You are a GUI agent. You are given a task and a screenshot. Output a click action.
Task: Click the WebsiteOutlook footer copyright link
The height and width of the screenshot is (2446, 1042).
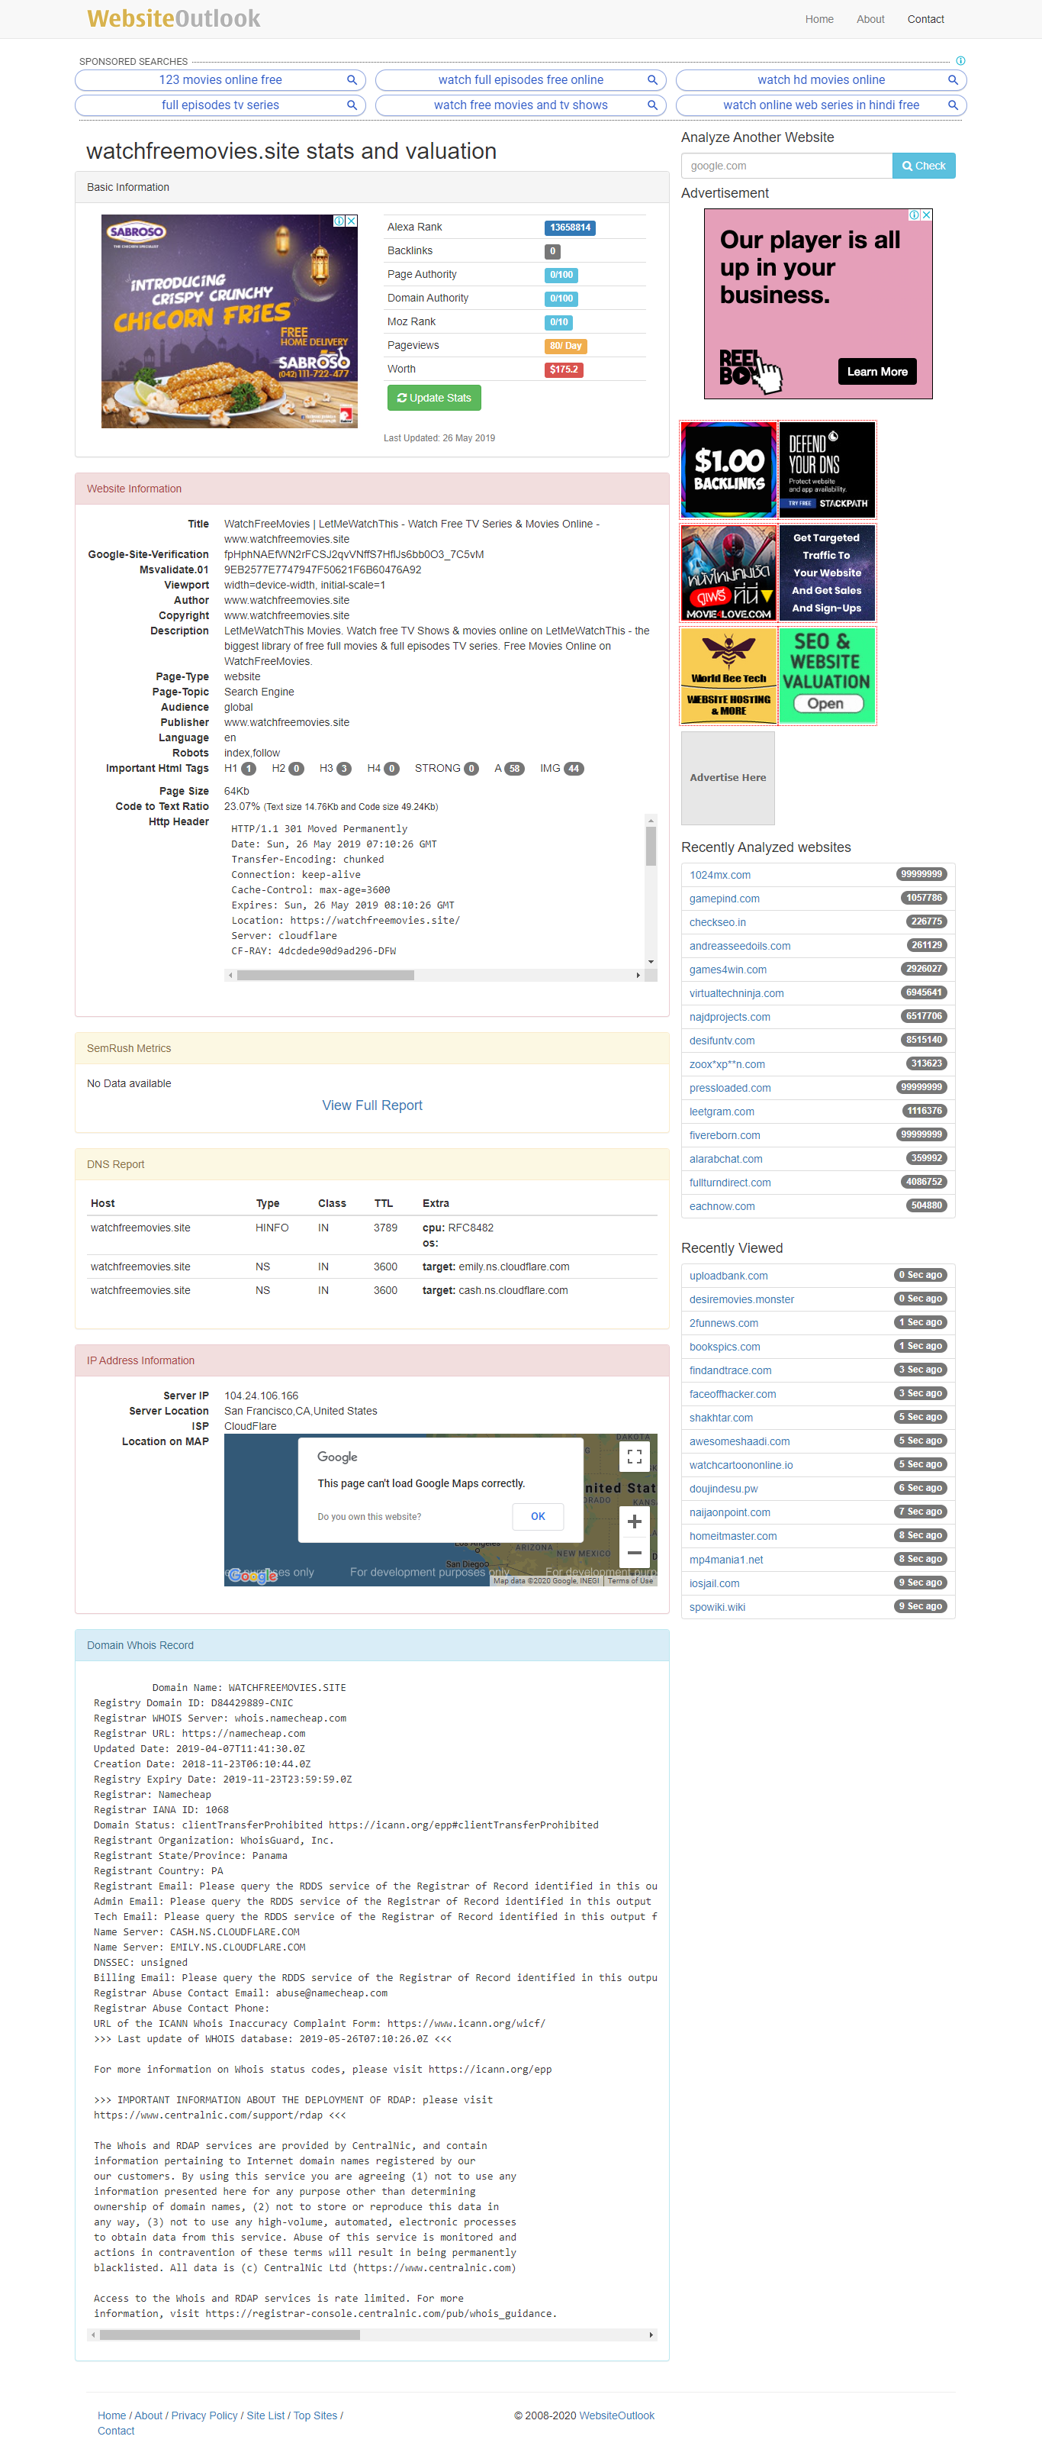click(x=617, y=2415)
